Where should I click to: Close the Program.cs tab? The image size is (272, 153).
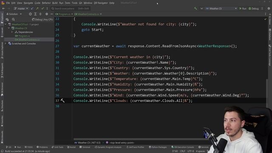click(x=72, y=14)
